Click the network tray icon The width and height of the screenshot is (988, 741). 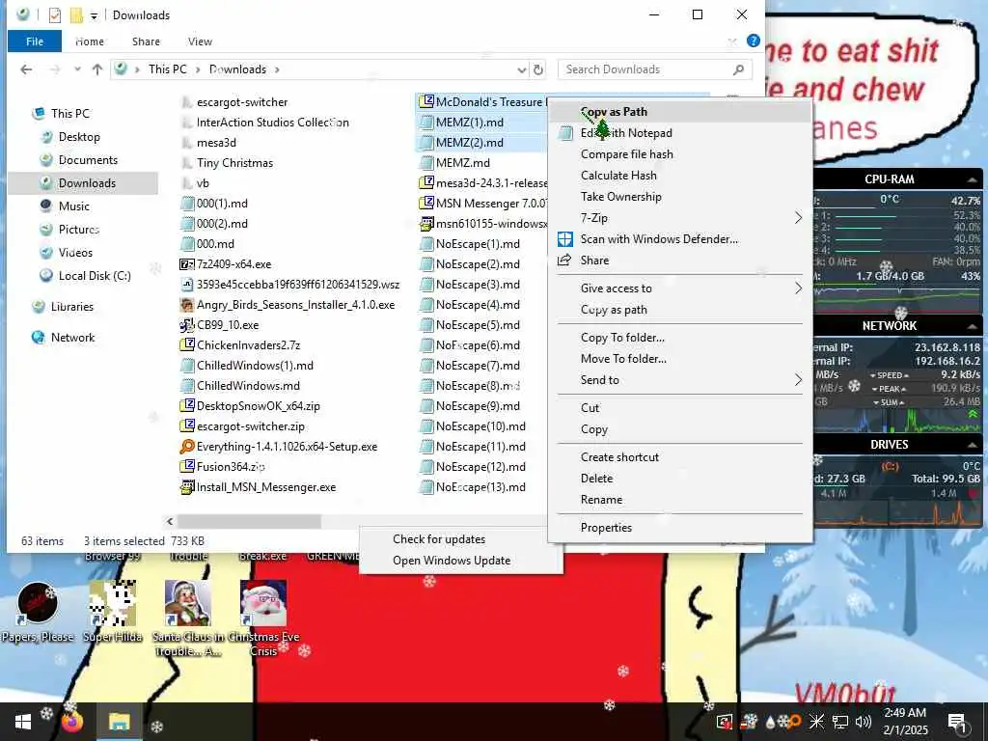[x=840, y=722]
